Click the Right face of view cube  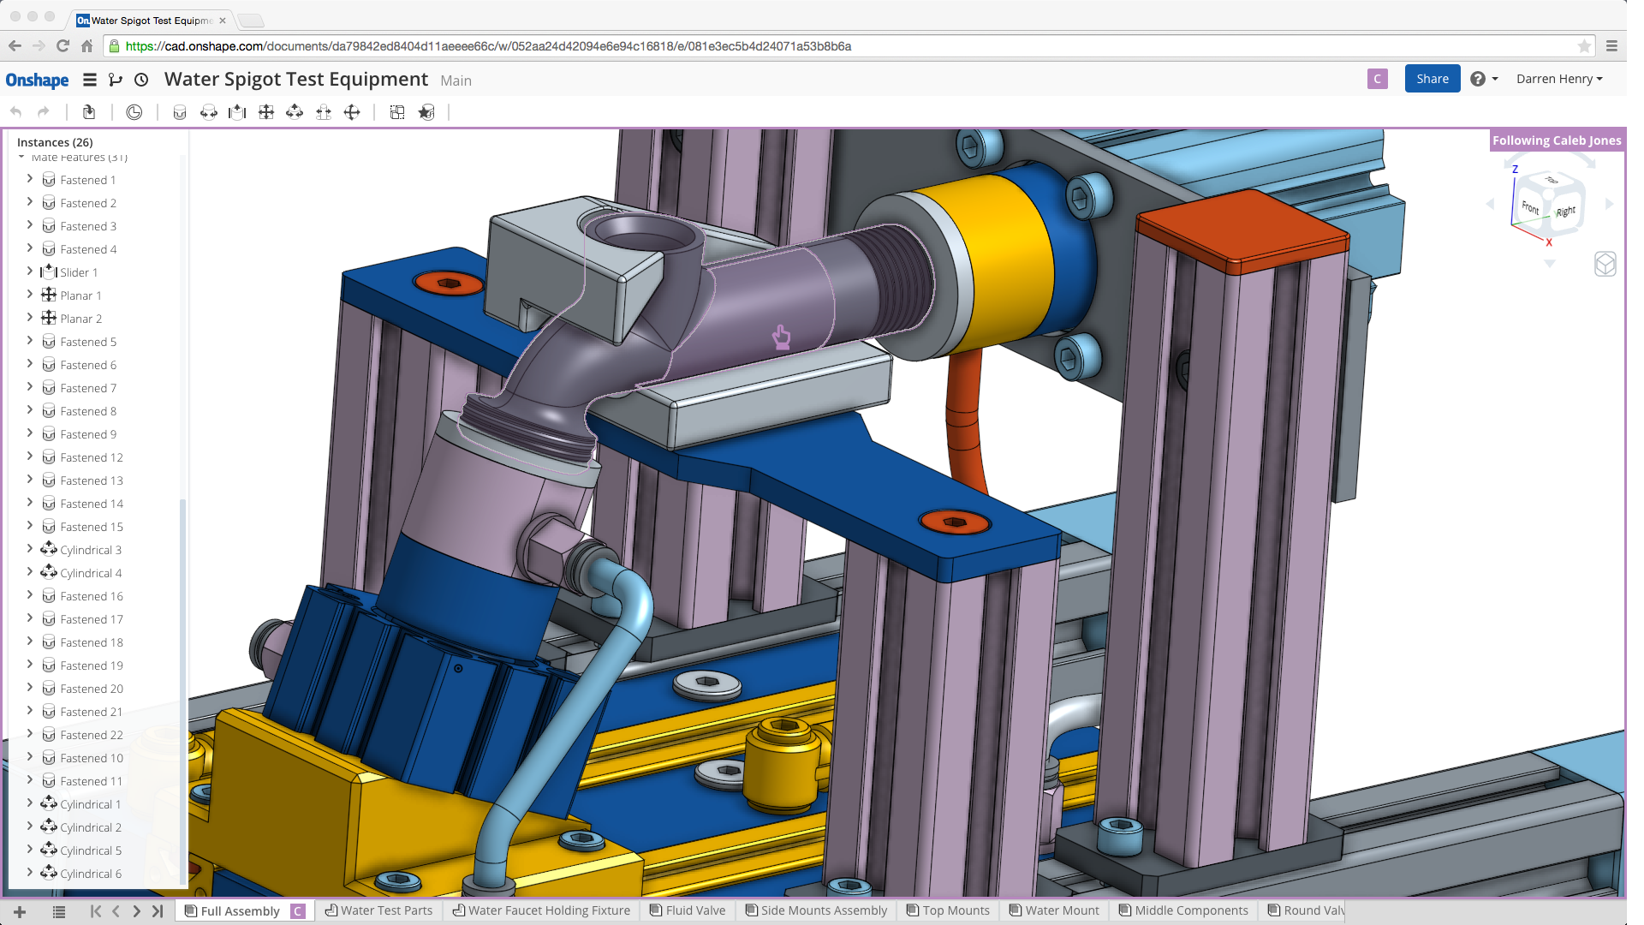pyautogui.click(x=1566, y=212)
